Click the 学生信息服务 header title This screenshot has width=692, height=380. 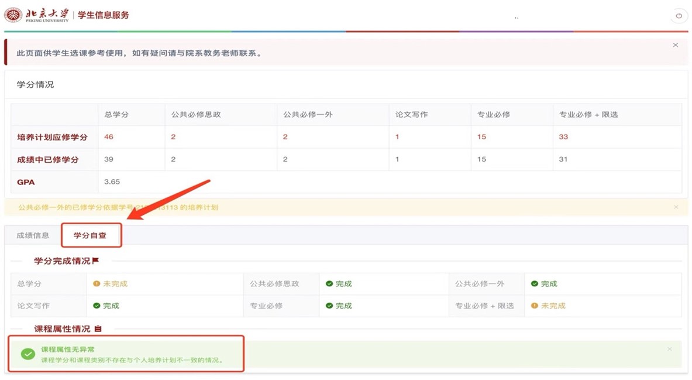(x=104, y=15)
